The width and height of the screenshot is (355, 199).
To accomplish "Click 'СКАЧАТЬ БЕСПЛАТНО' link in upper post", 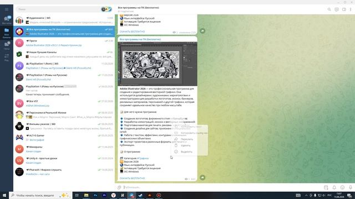I will pyautogui.click(x=132, y=32).
